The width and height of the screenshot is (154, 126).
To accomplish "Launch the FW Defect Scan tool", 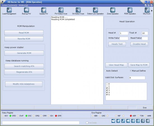I will click(x=61, y=11).
